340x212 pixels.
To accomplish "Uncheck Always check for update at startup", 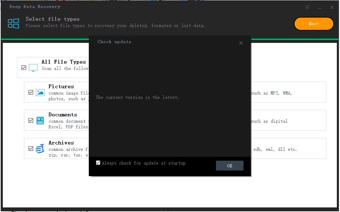I will click(x=98, y=163).
